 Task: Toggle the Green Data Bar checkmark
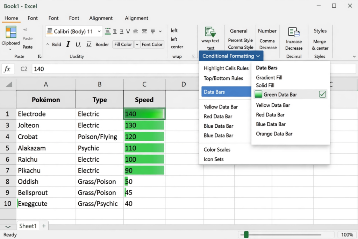point(322,94)
